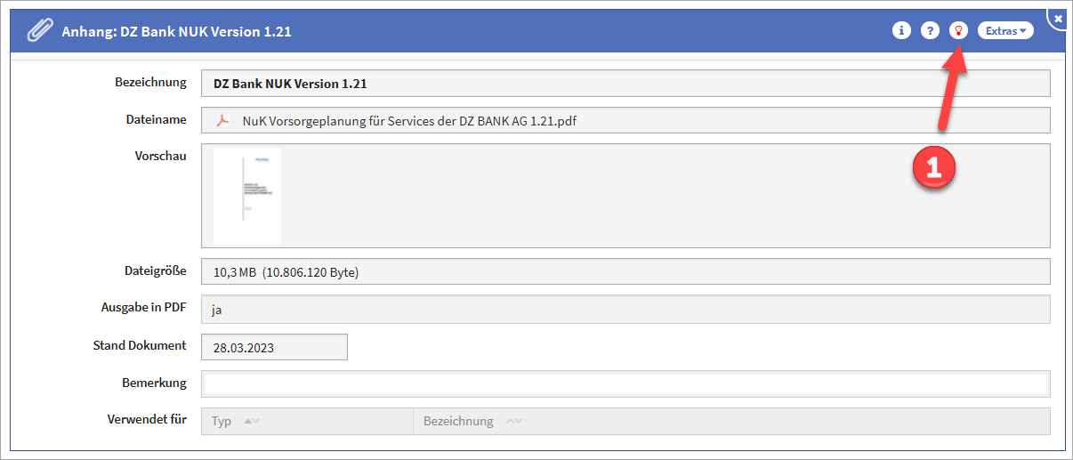Image resolution: width=1073 pixels, height=460 pixels.
Task: Sort the table by the Bezeichnung column
Action: [457, 421]
